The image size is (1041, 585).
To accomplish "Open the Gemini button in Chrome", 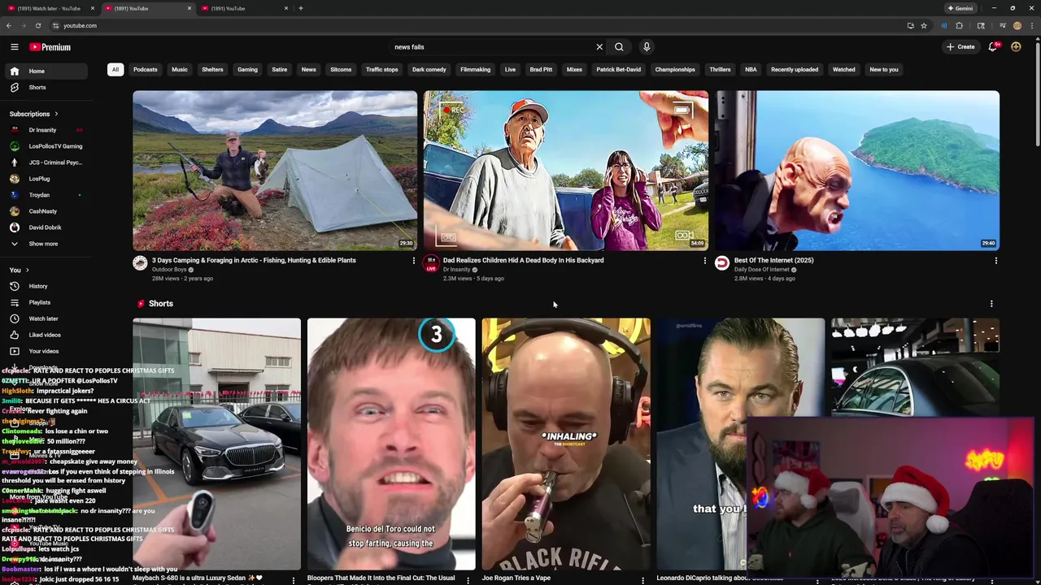I will point(960,8).
